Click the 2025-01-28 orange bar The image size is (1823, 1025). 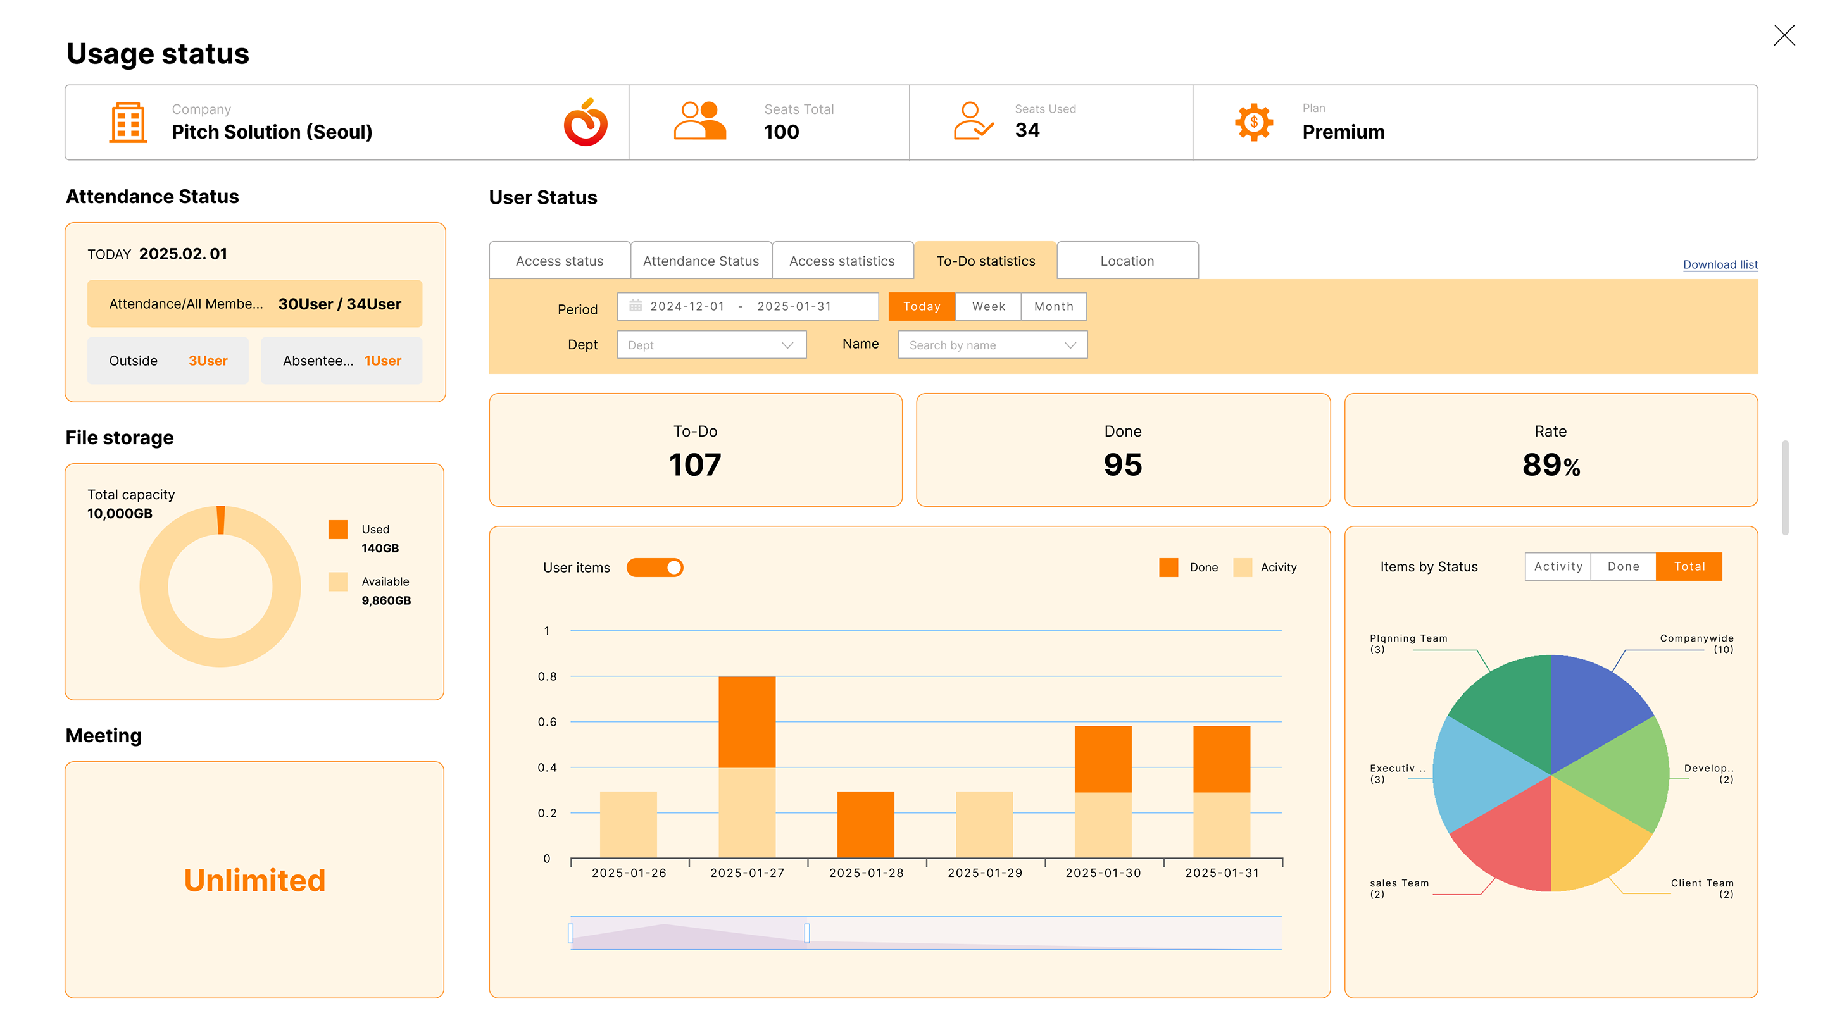(865, 825)
